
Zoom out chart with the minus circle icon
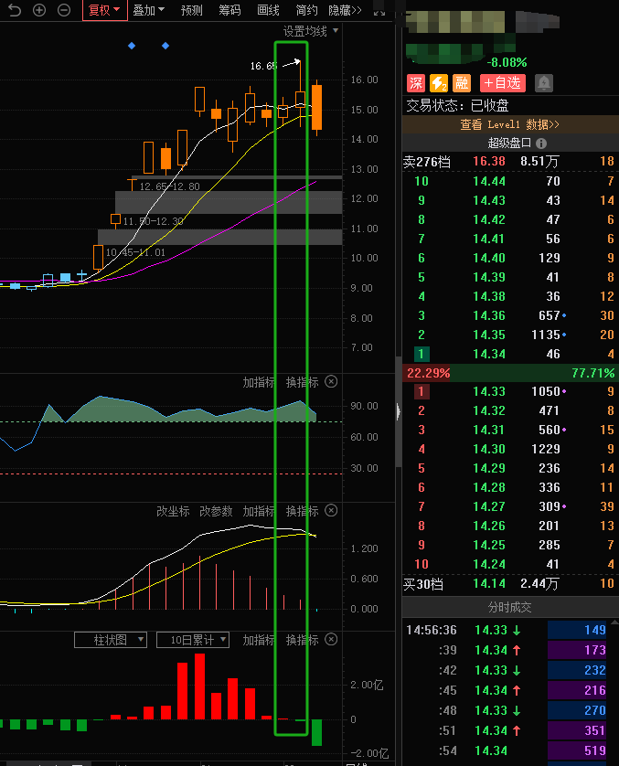[x=63, y=10]
